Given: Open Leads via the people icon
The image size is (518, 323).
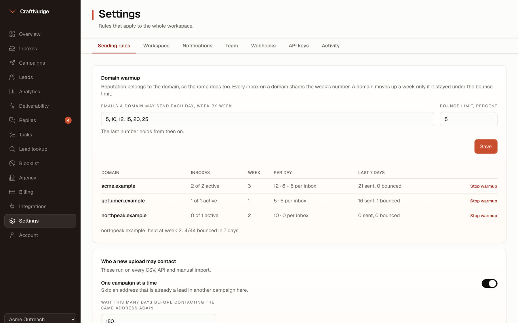Looking at the screenshot, I should [x=12, y=77].
